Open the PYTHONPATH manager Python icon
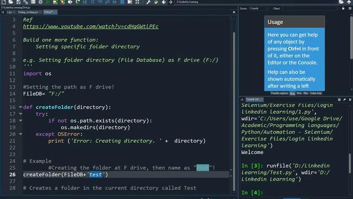 [x=156, y=2]
